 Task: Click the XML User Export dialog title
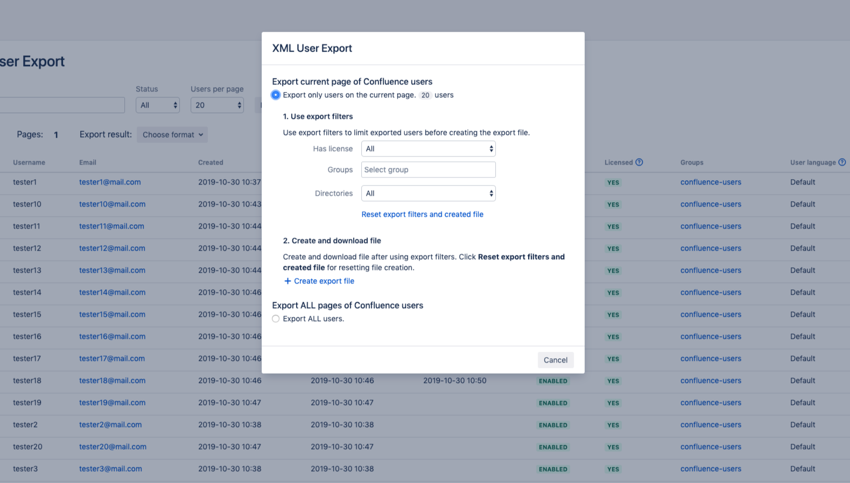tap(312, 48)
